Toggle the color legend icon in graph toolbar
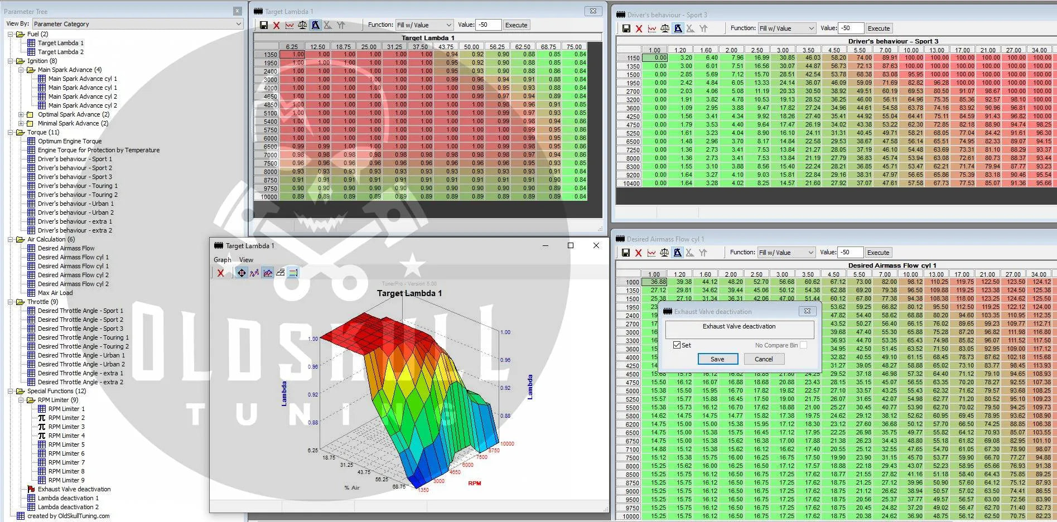 coord(293,273)
